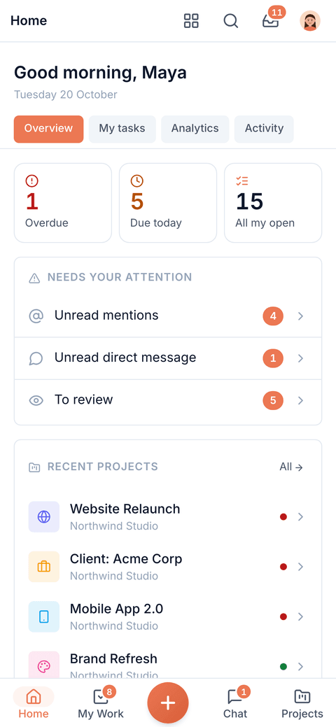This screenshot has width=336, height=727.
Task: Click the Unread mentions label
Action: (x=106, y=316)
